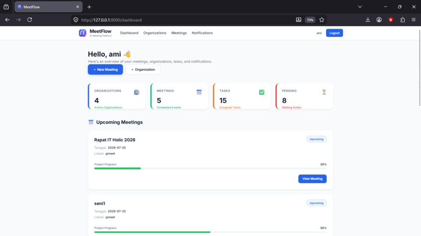
Task: Open the Organizations card building icon
Action: (137, 92)
